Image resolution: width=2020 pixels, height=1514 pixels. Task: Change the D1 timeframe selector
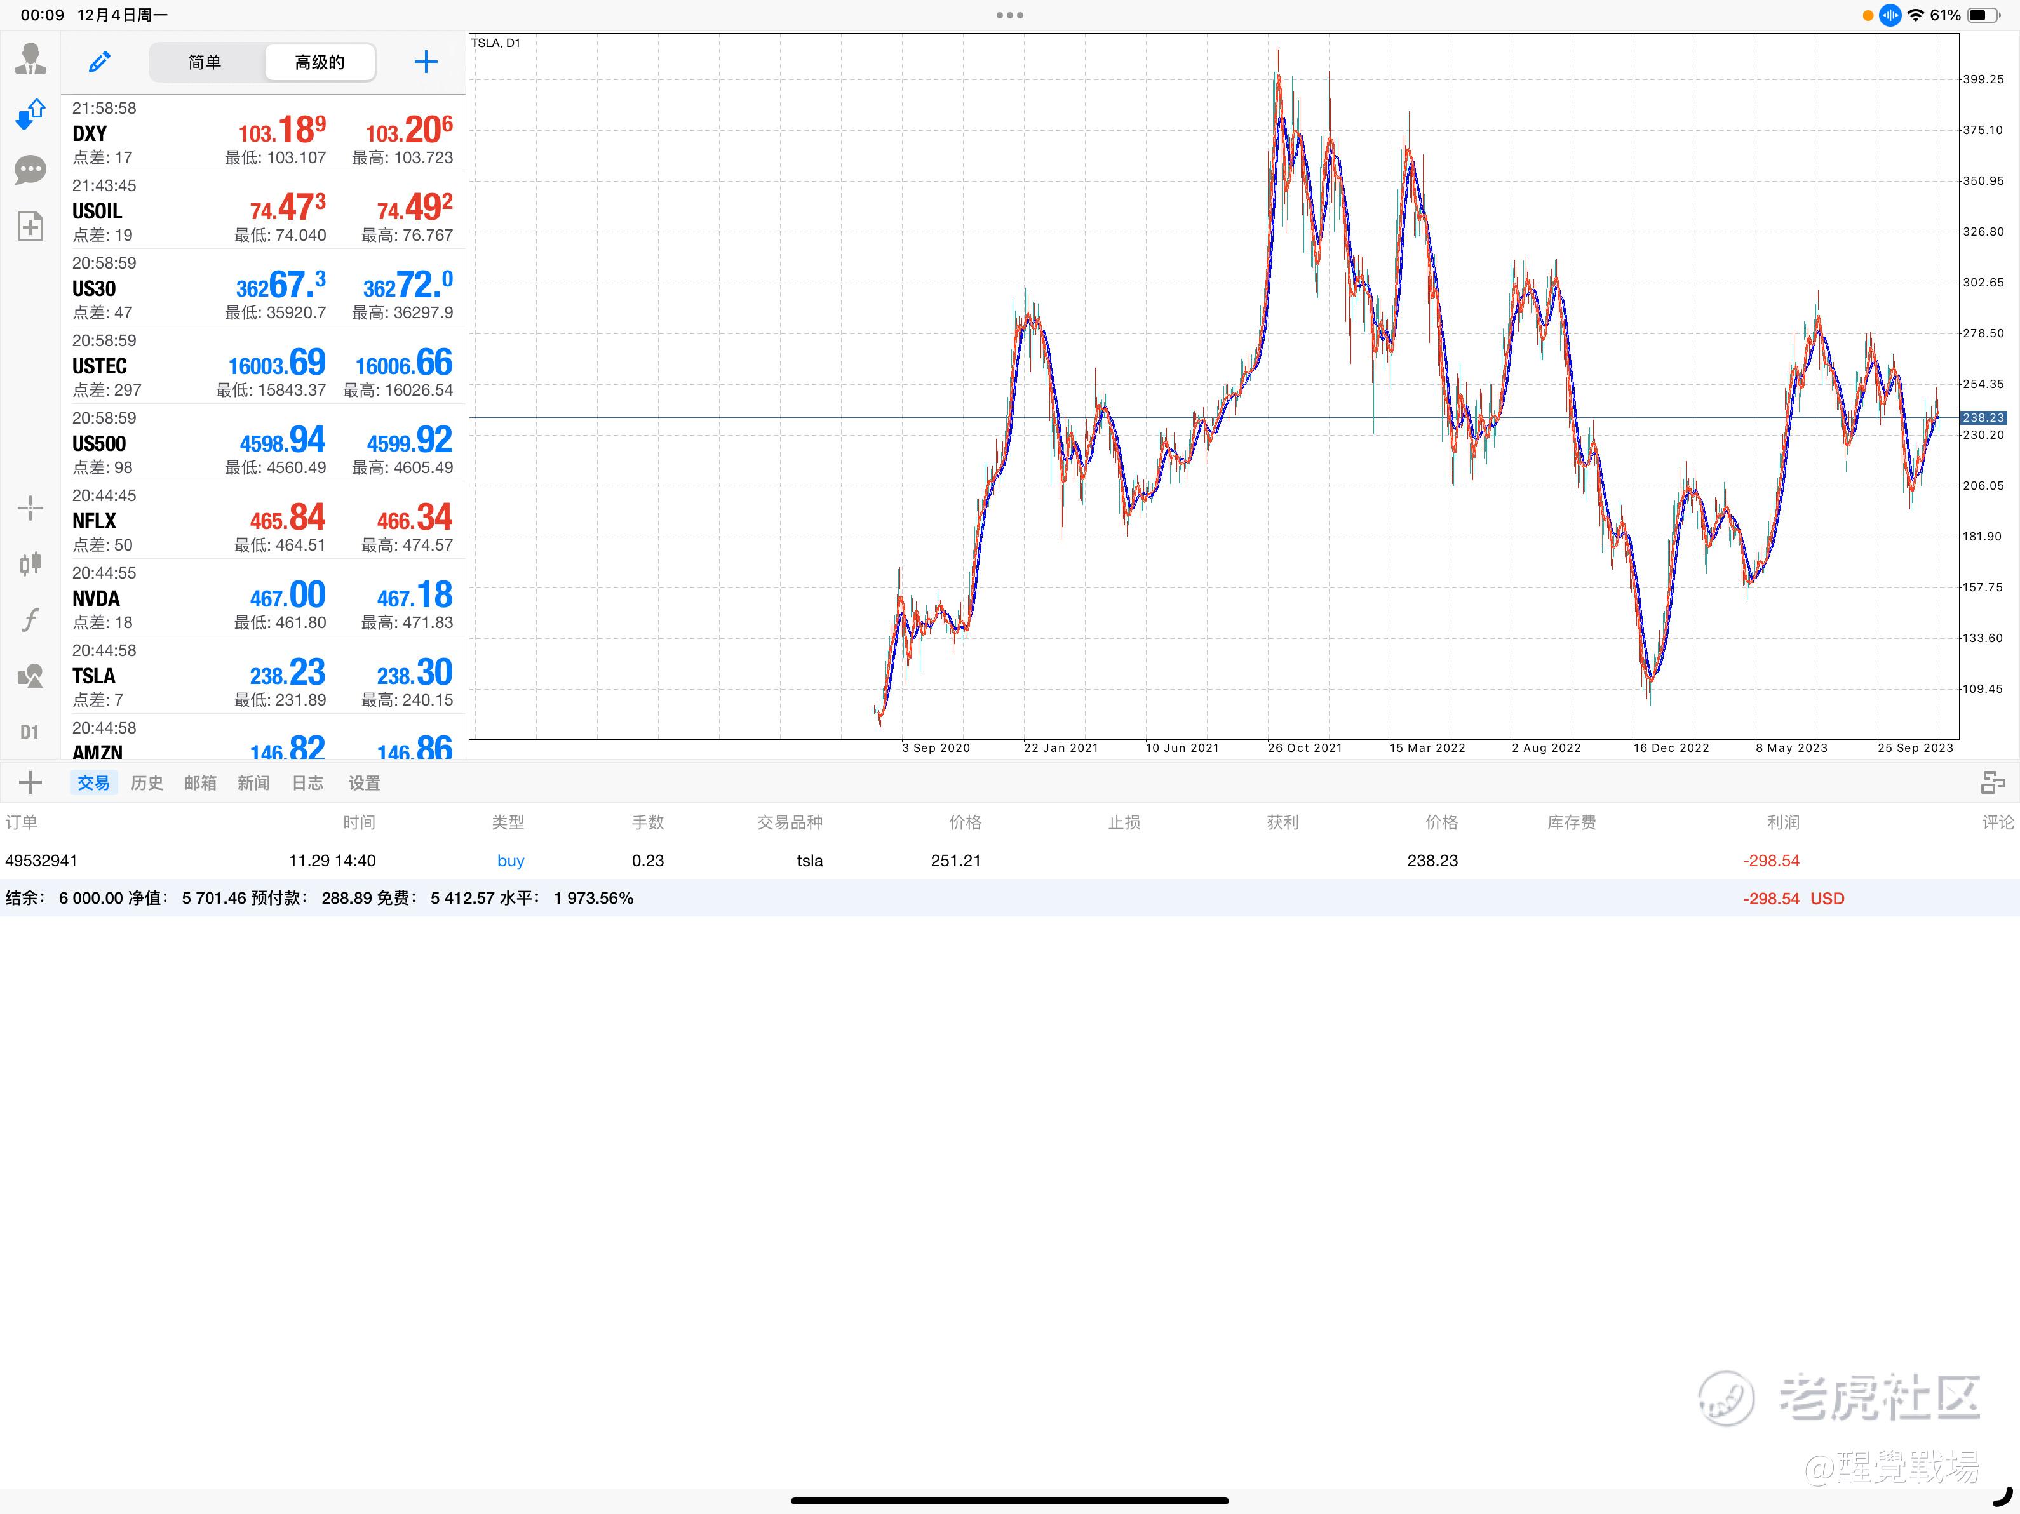pyautogui.click(x=30, y=732)
